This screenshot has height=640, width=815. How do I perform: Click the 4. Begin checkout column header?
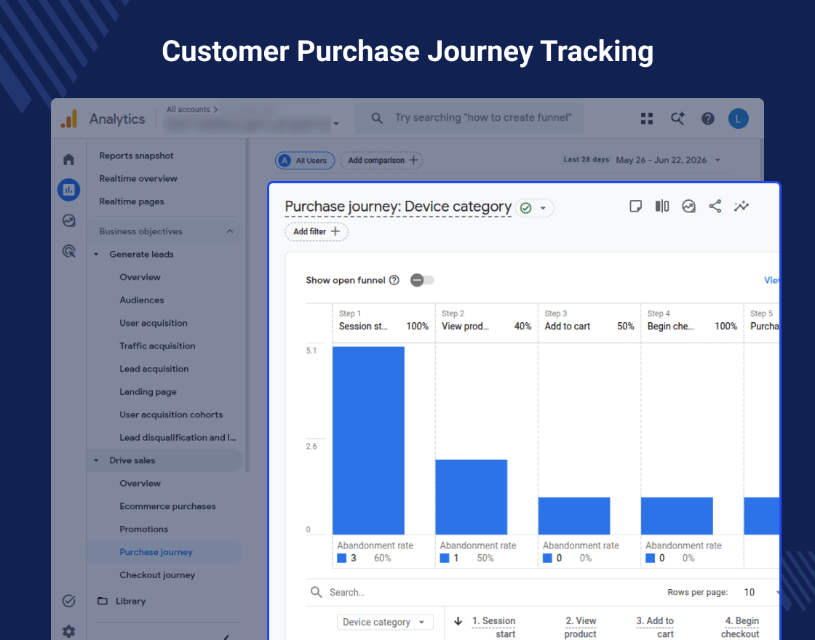(740, 628)
